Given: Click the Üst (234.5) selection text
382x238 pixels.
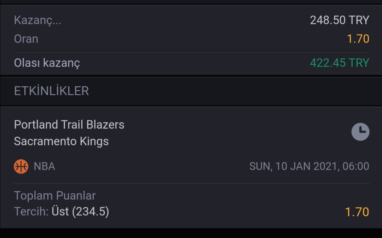Looking at the screenshot, I should 80,212.
